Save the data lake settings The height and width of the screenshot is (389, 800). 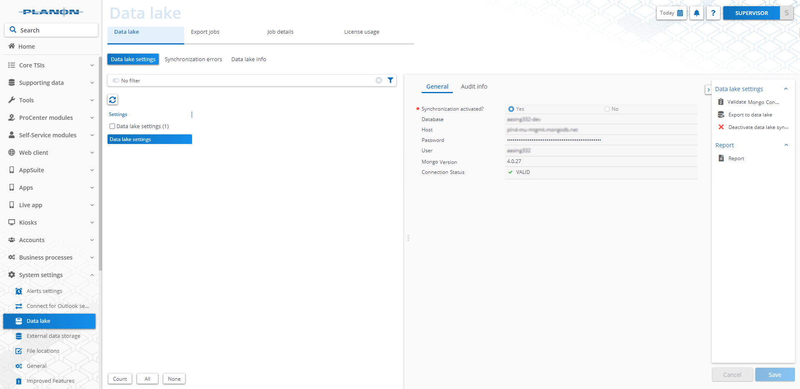coord(774,374)
